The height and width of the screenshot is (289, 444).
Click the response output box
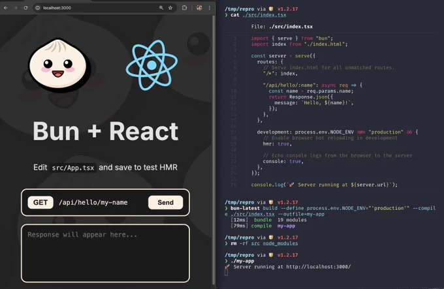(105, 253)
